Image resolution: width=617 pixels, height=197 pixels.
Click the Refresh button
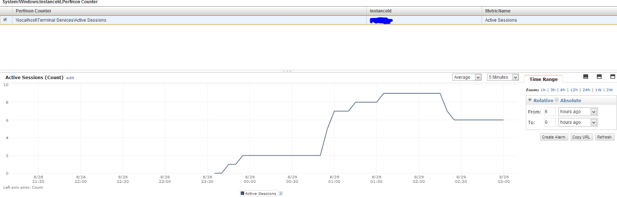[x=604, y=137]
